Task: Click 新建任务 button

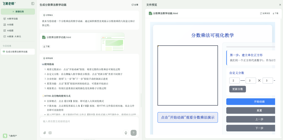Action: (x=18, y=11)
